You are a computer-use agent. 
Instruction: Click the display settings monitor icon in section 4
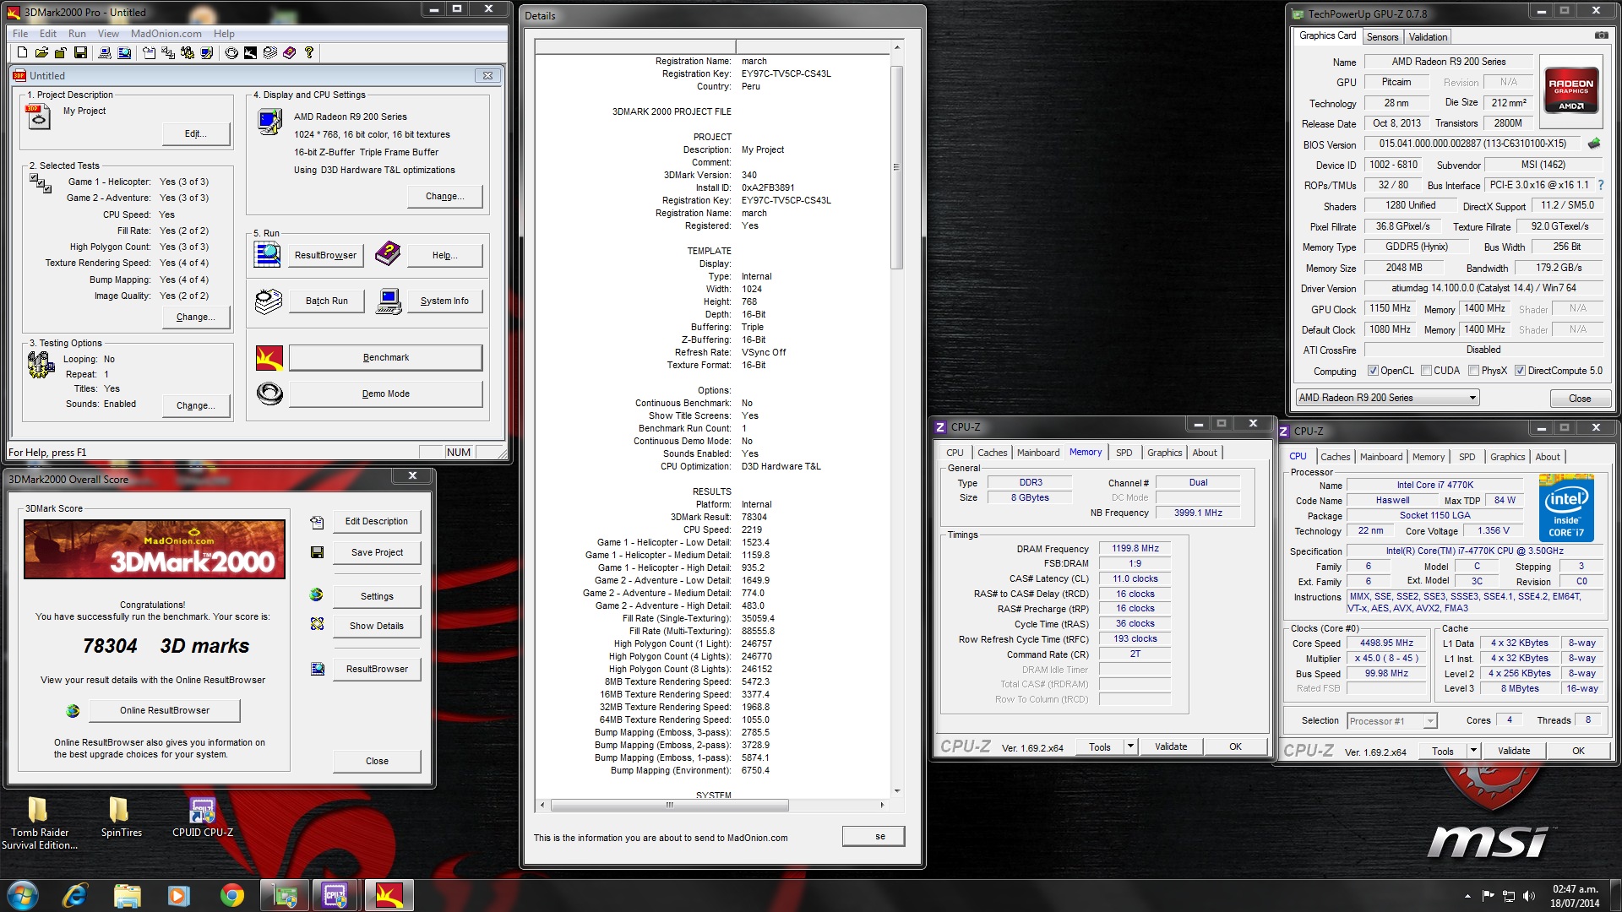(x=269, y=122)
